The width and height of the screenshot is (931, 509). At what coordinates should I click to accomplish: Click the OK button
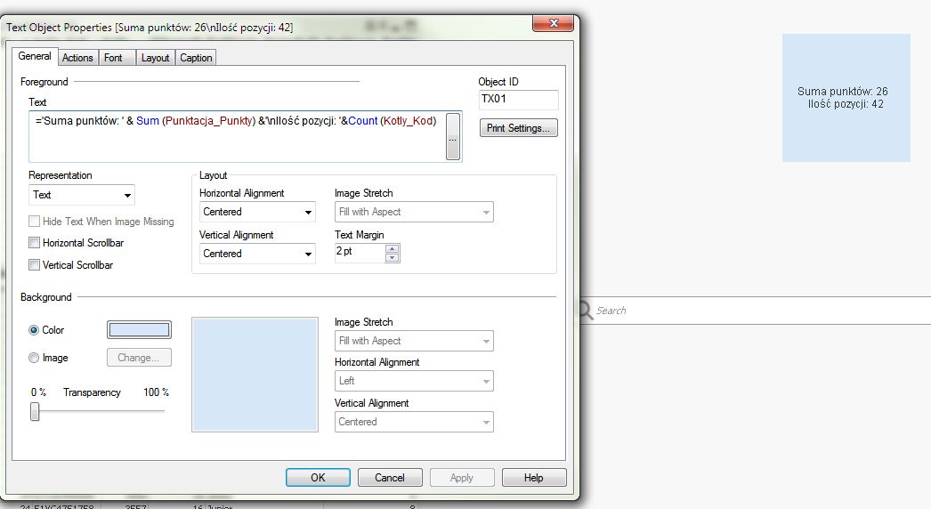click(318, 478)
